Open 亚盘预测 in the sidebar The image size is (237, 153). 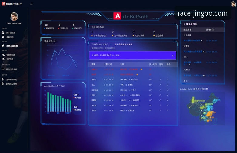(x=10, y=37)
